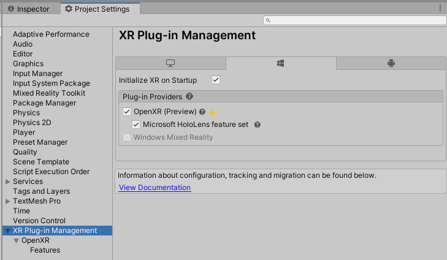Select the Windows UWP platform tab
The image size is (447, 260).
coord(281,63)
